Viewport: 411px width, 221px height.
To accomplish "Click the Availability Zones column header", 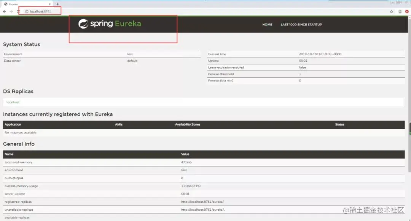I will 188,125.
